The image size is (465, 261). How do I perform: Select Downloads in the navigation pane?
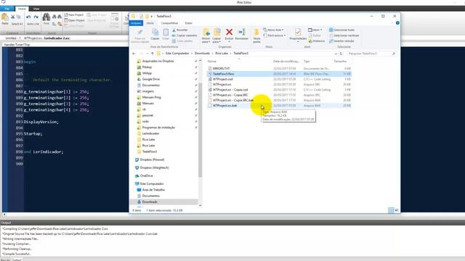[150, 202]
